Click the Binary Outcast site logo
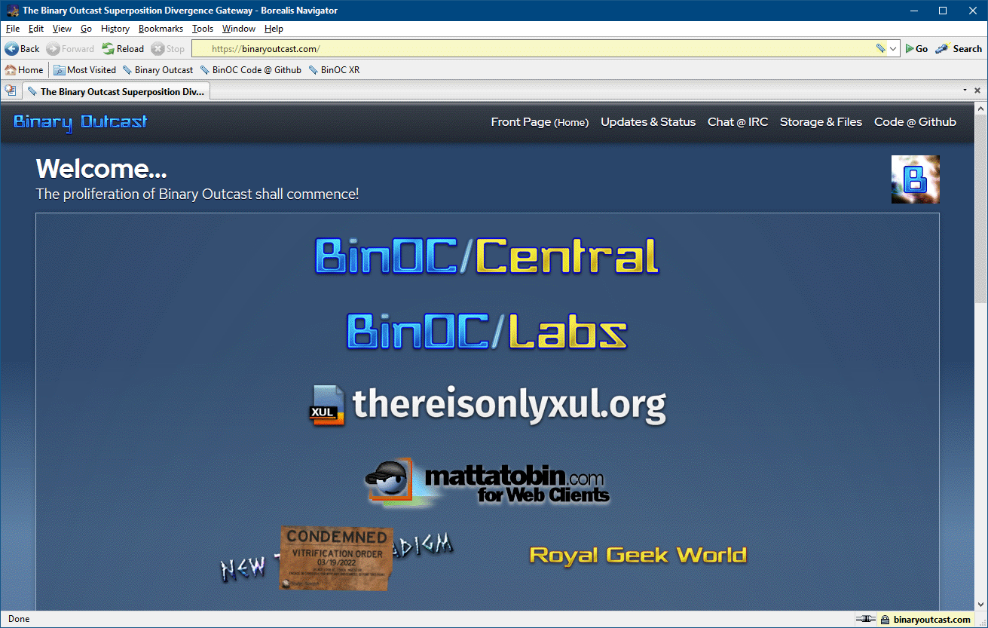 [x=81, y=122]
